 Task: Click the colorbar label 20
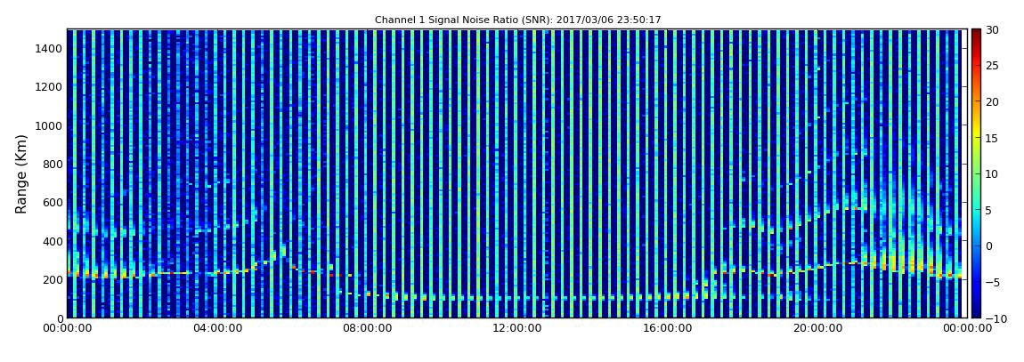[992, 101]
